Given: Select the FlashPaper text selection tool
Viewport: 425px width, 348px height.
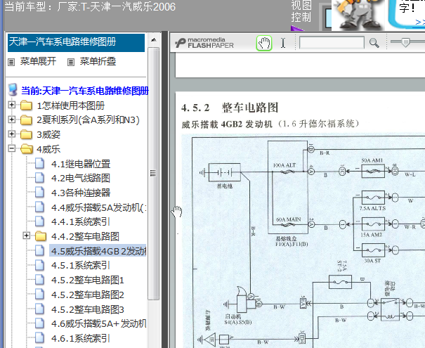Looking at the screenshot, I should tap(283, 43).
